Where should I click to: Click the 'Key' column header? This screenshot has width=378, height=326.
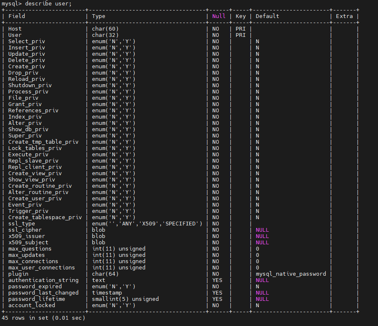[x=240, y=16]
